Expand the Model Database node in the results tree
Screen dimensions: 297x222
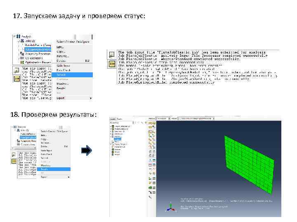point(111,129)
